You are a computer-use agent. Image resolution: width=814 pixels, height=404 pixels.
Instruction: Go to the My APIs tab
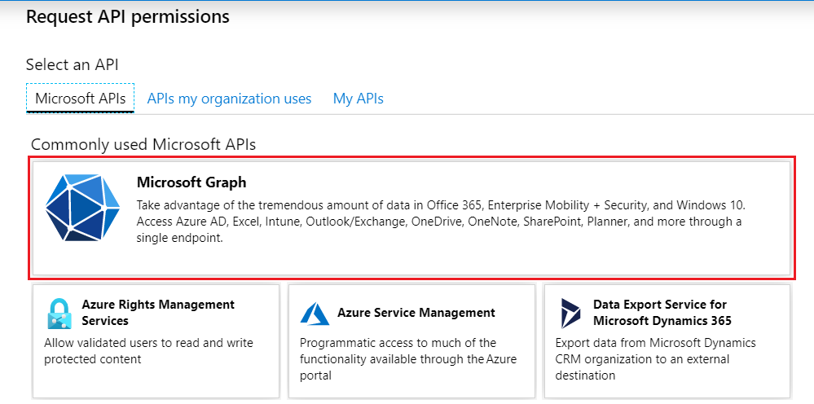point(358,99)
